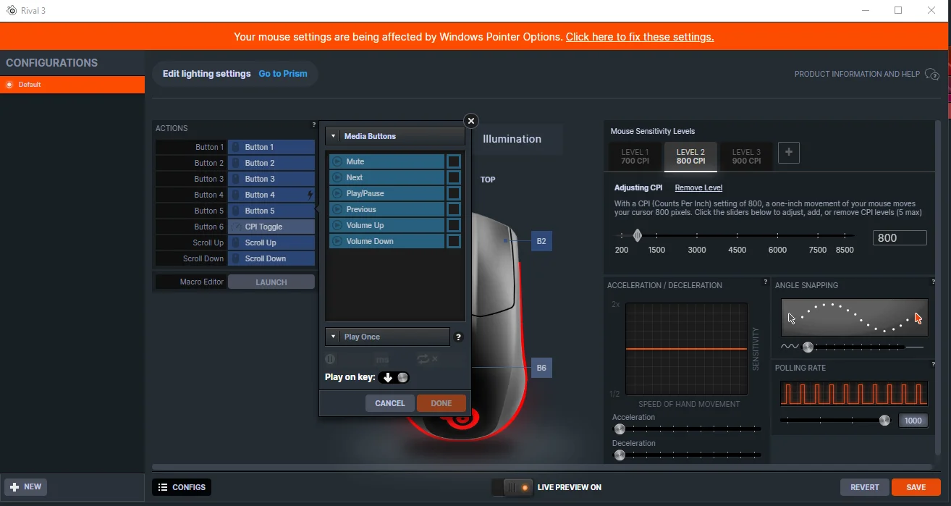
Task: Create a new configuration with New button
Action: click(x=26, y=487)
